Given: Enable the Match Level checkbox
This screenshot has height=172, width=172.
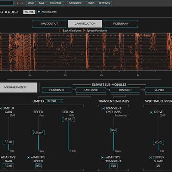Looking at the screenshot, I should pyautogui.click(x=39, y=12).
